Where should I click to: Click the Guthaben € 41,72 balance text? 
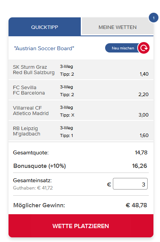pyautogui.click(x=33, y=188)
